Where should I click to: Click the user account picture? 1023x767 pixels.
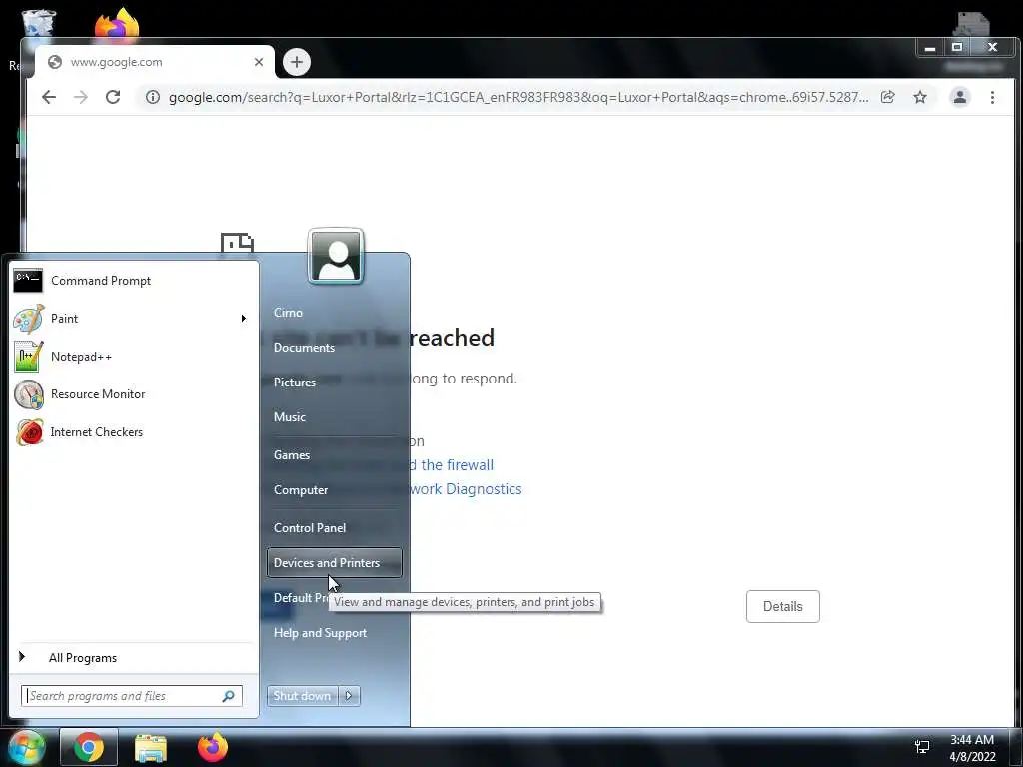click(336, 256)
